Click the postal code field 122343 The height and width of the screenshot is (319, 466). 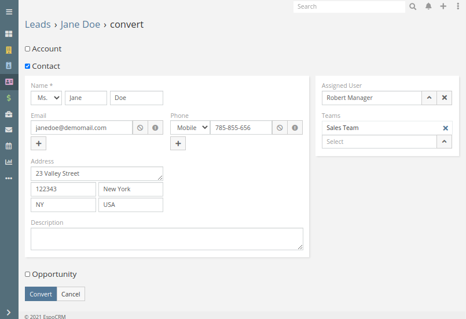pos(63,190)
